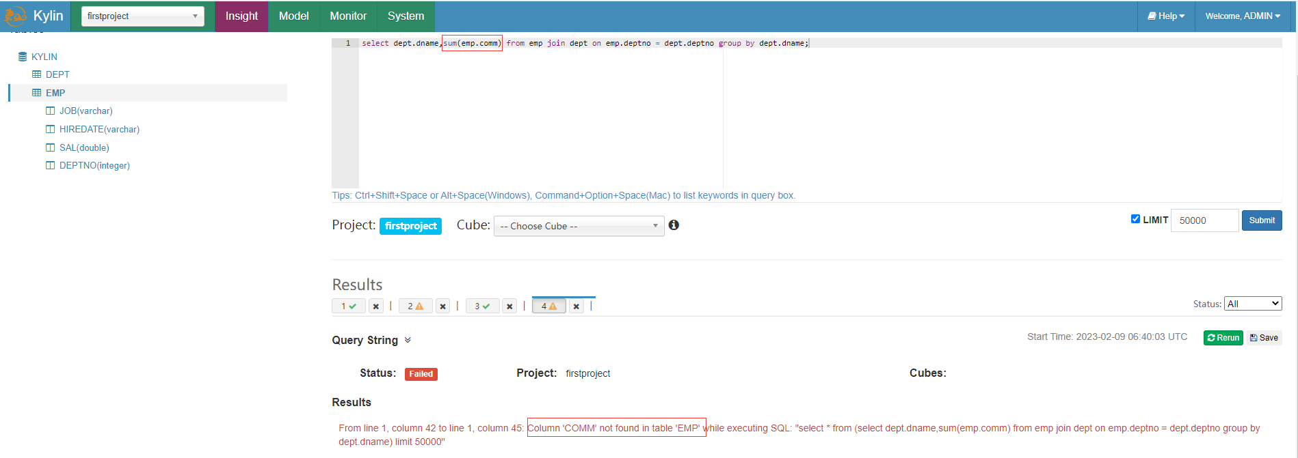The width and height of the screenshot is (1298, 458).
Task: Switch to result tab 2
Action: click(416, 306)
